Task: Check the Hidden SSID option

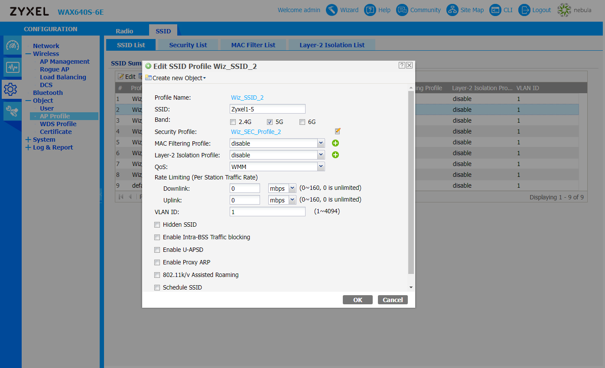Action: (x=157, y=225)
